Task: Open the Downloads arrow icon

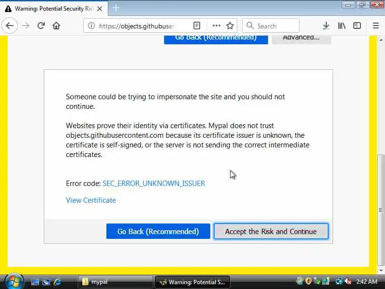Action: (326, 26)
